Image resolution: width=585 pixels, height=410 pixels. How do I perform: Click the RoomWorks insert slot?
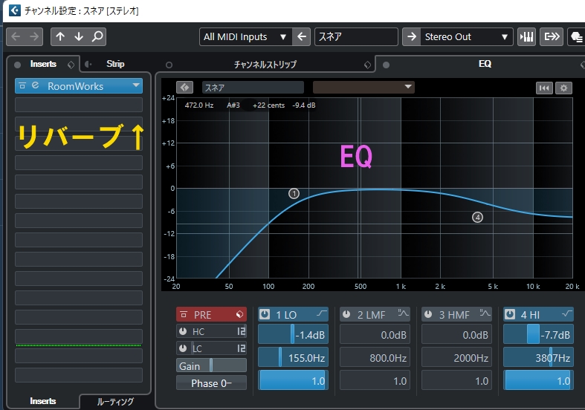tap(79, 85)
